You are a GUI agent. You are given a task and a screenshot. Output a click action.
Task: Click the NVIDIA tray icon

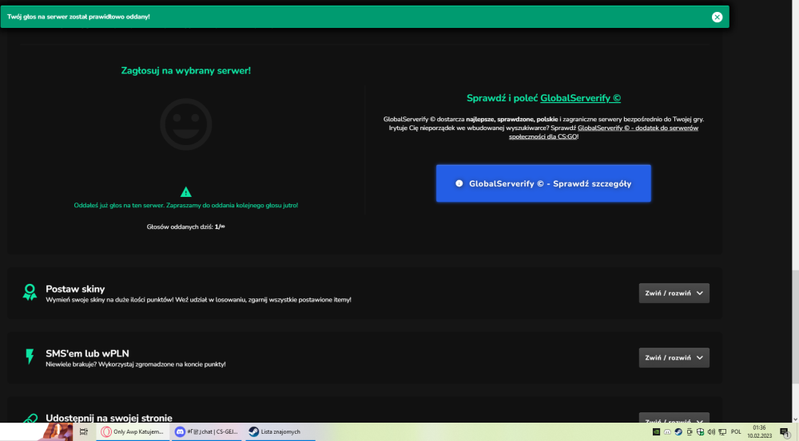(656, 432)
